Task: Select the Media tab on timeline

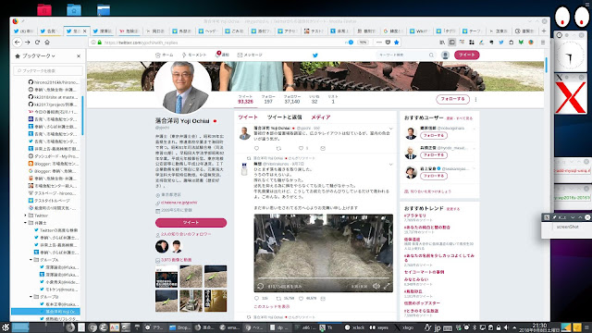Action: pyautogui.click(x=321, y=117)
